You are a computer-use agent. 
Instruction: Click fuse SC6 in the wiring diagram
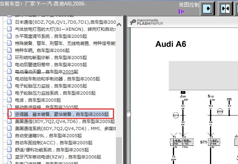(x=214, y=142)
